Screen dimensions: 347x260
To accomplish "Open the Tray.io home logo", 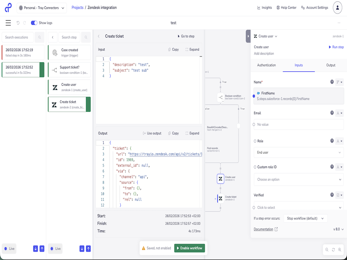I will pos(7,7).
